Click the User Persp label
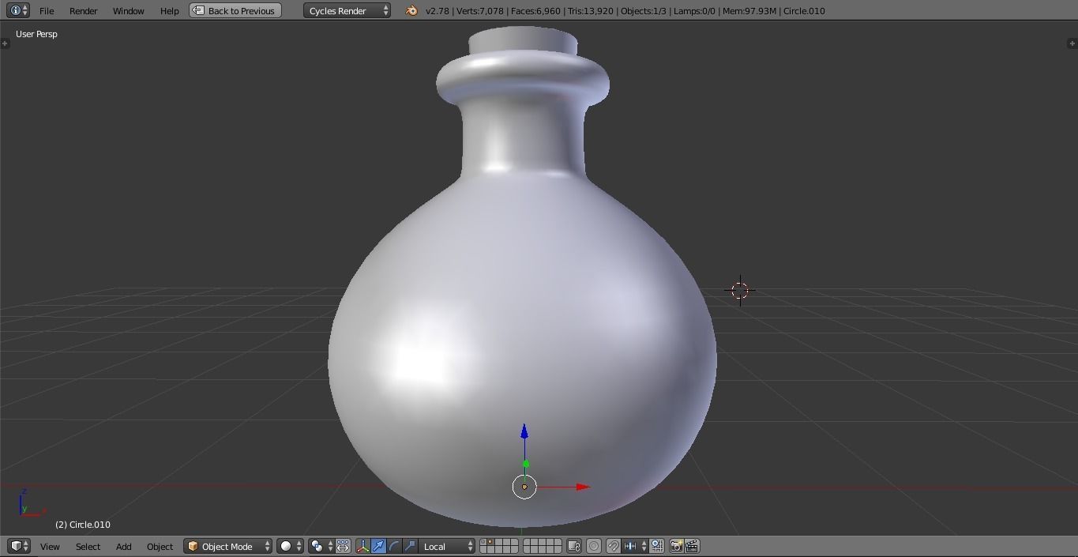The image size is (1078, 557). point(36,34)
